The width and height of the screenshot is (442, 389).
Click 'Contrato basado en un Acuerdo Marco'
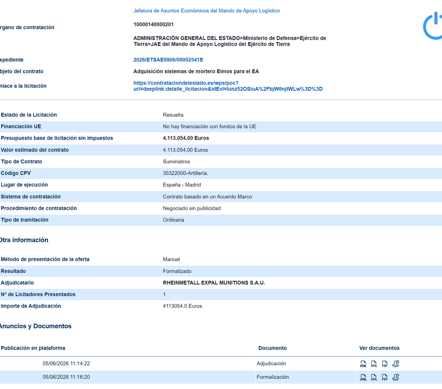pos(207,197)
